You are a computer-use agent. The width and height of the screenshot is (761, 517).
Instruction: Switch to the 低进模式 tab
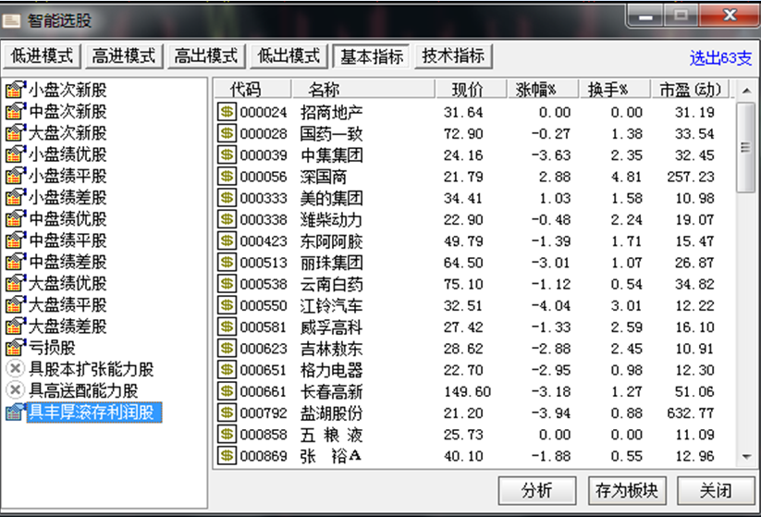click(42, 56)
